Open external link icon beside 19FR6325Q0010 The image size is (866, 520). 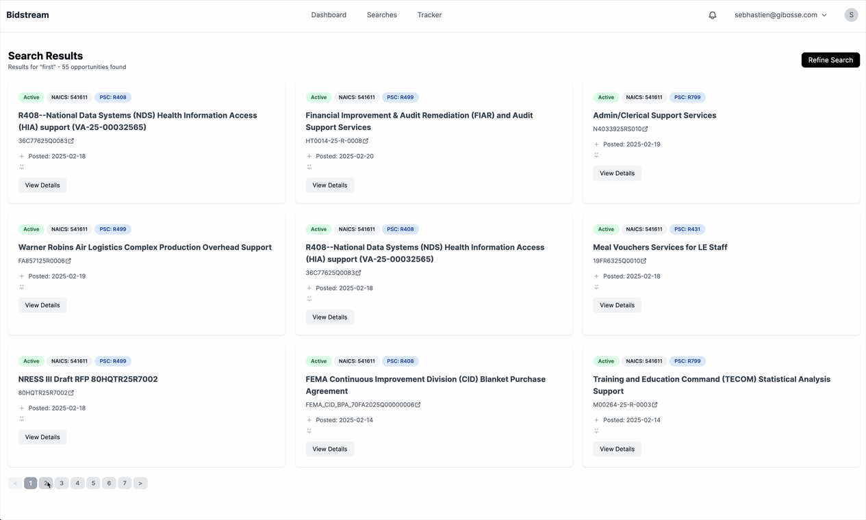644,261
